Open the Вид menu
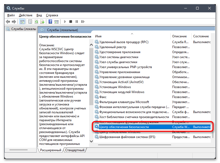This screenshot has height=163, width=220. (x=39, y=15)
